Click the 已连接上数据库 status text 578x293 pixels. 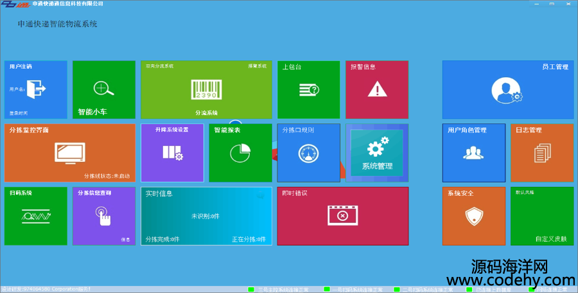[493, 290]
